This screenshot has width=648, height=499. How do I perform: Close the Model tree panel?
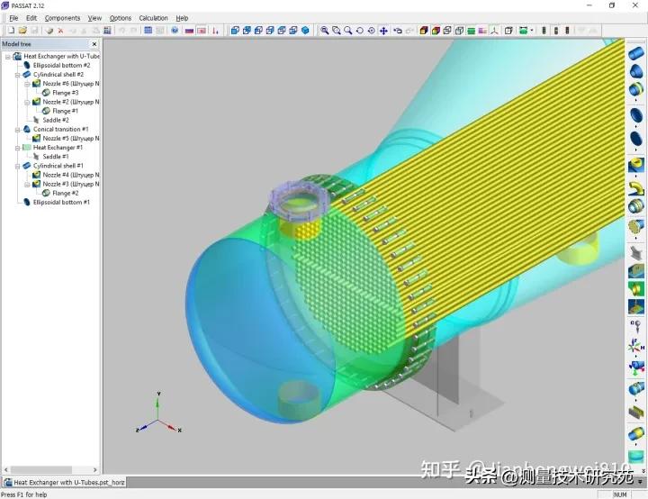(x=94, y=44)
